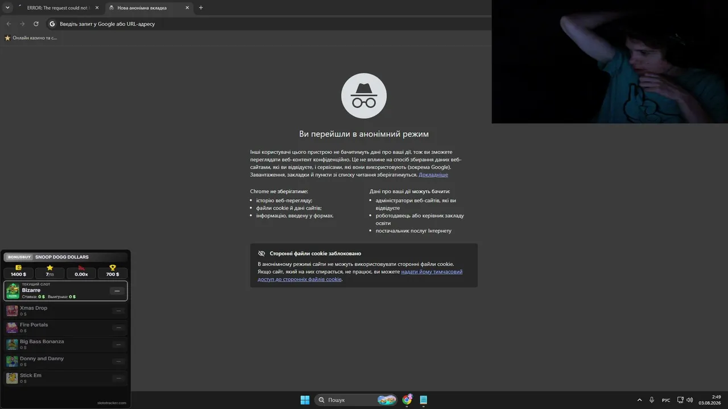Click the dash button on Donny and Danny row
The width and height of the screenshot is (728, 409).
118,361
